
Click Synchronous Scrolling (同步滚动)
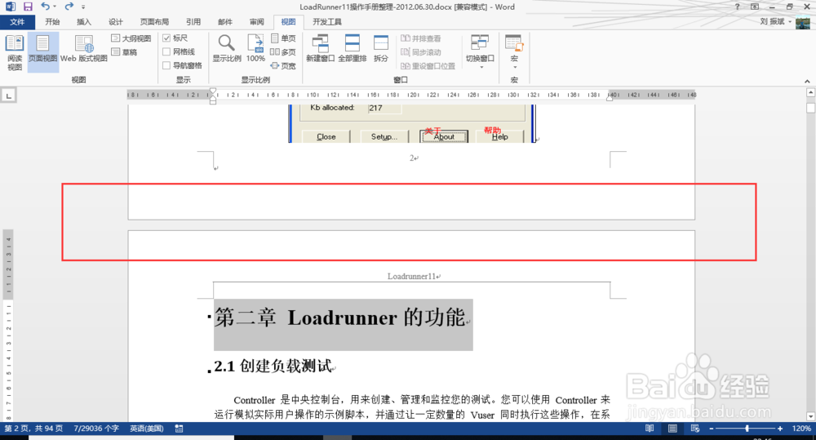tap(420, 52)
